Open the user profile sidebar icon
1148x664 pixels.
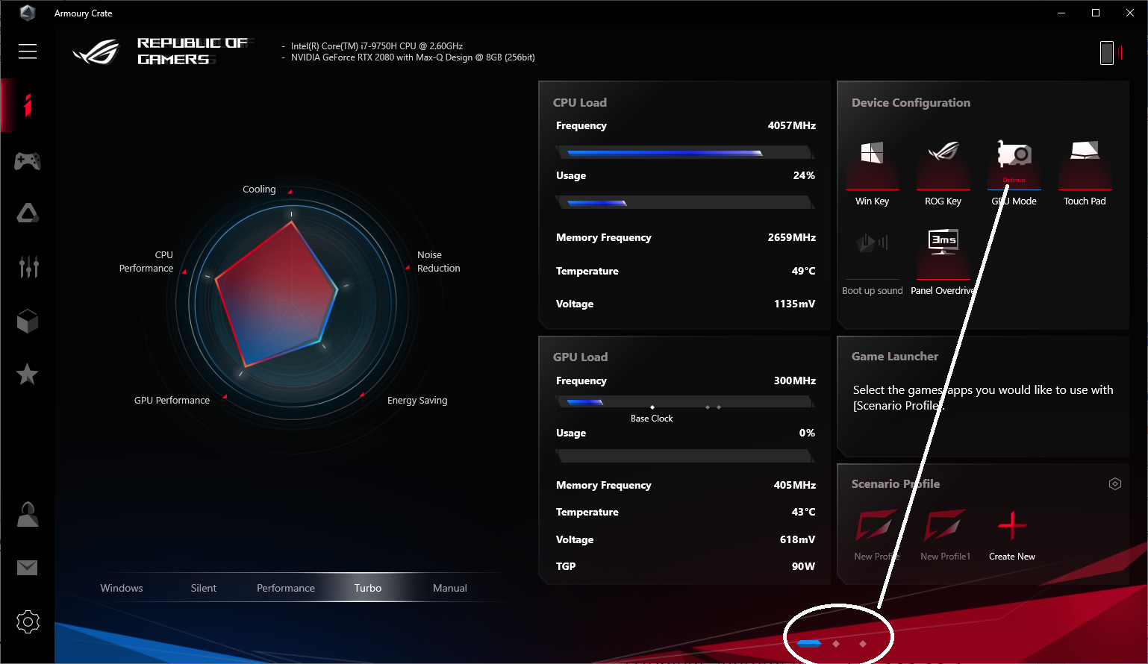pyautogui.click(x=28, y=514)
